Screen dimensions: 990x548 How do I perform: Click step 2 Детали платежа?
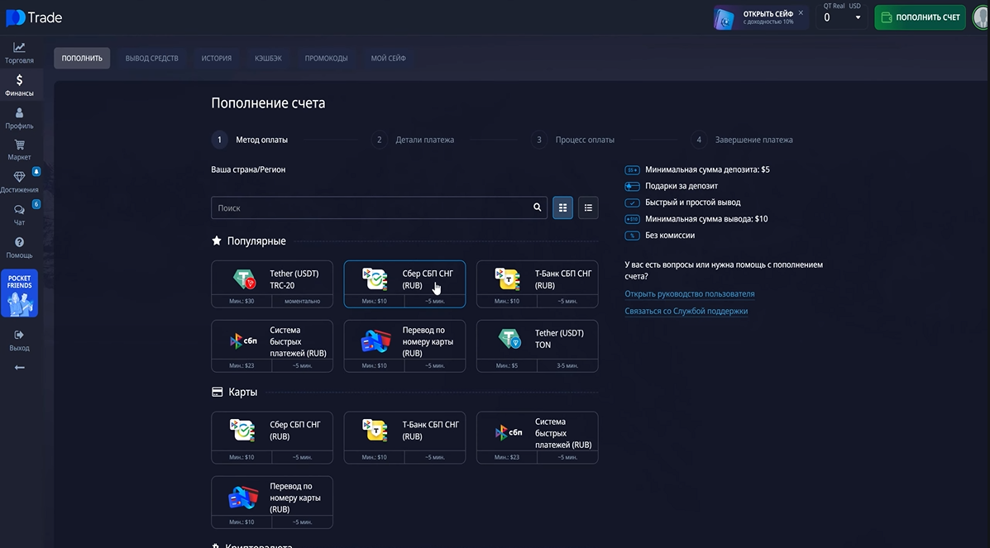click(x=413, y=140)
